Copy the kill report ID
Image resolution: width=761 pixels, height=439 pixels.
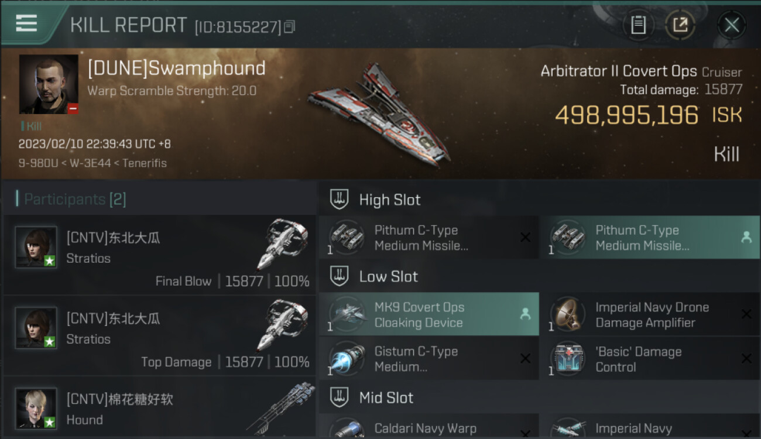coord(290,27)
